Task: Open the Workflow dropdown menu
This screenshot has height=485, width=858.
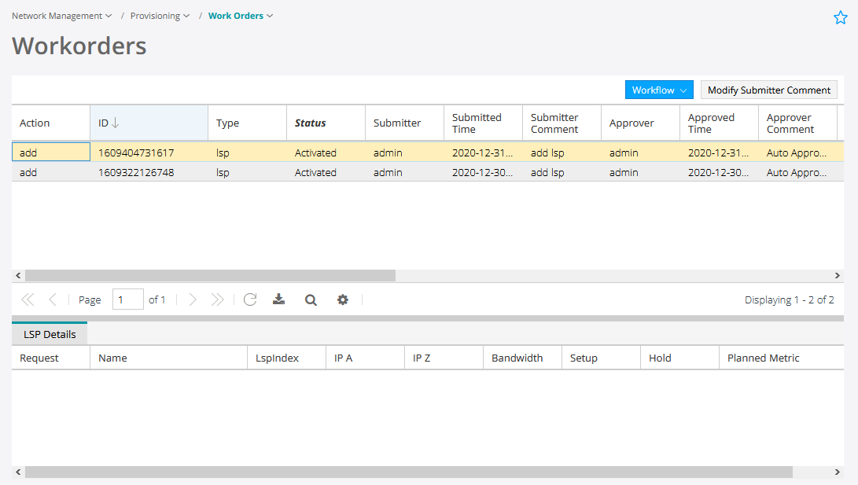Action: click(659, 90)
